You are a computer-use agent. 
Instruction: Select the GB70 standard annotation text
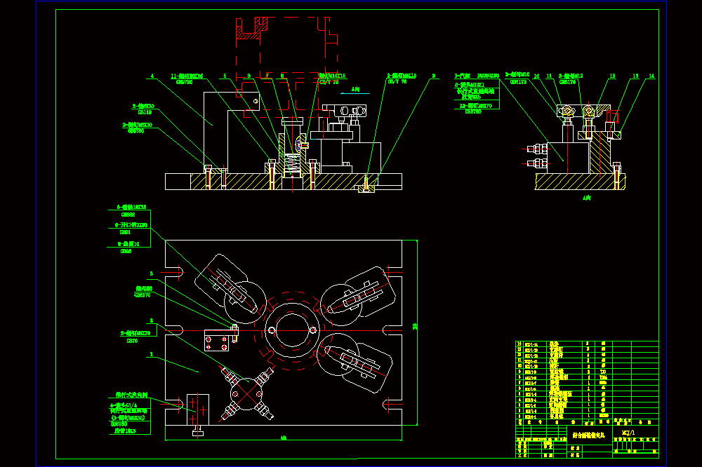pyautogui.click(x=133, y=341)
